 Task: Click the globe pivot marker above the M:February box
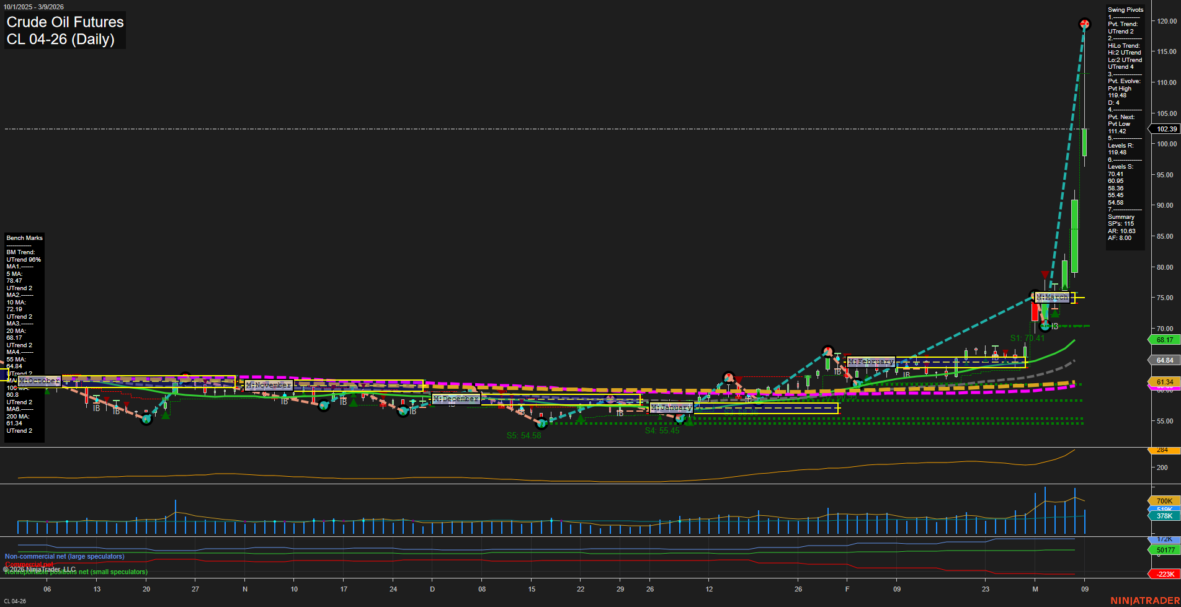[827, 350]
